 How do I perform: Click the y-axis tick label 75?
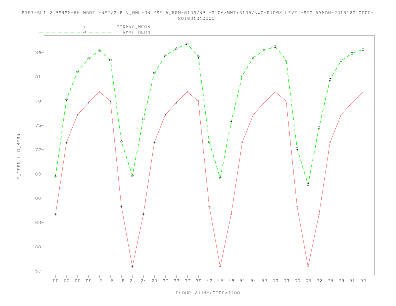(x=38, y=125)
